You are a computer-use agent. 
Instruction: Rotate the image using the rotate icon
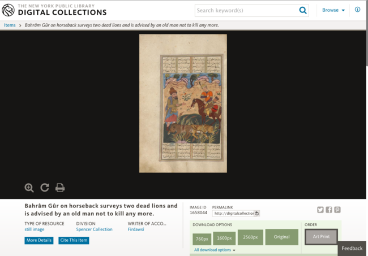(45, 188)
